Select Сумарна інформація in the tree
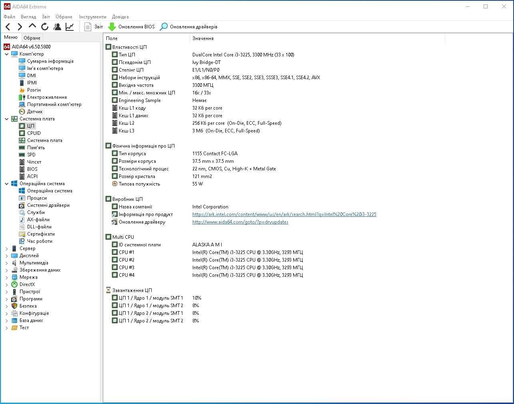 coord(50,61)
